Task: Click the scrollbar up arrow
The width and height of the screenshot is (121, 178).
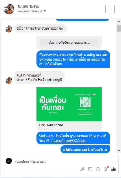Action: (119, 21)
